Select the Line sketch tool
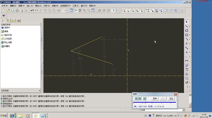The height and width of the screenshot is (118, 212). pyautogui.click(x=187, y=26)
